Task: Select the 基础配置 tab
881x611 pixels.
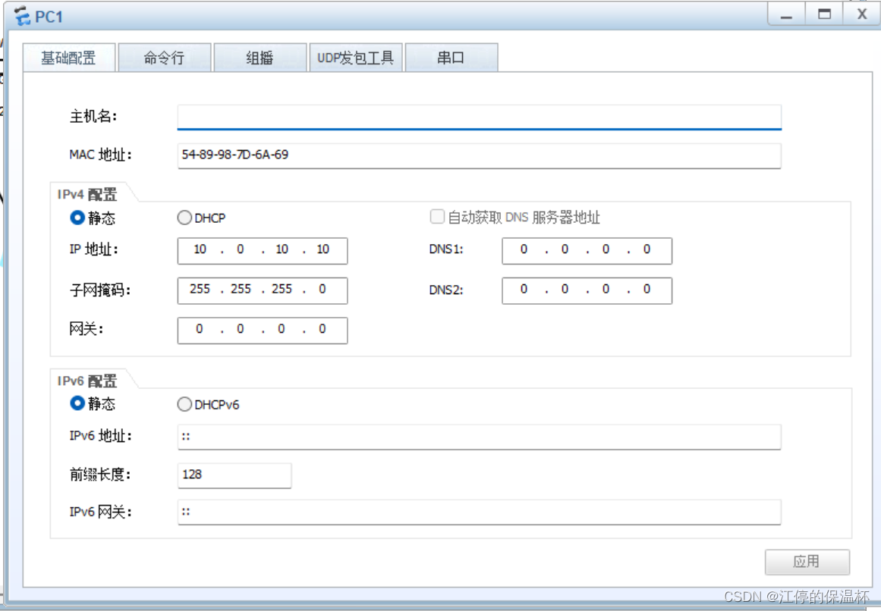Action: tap(68, 58)
